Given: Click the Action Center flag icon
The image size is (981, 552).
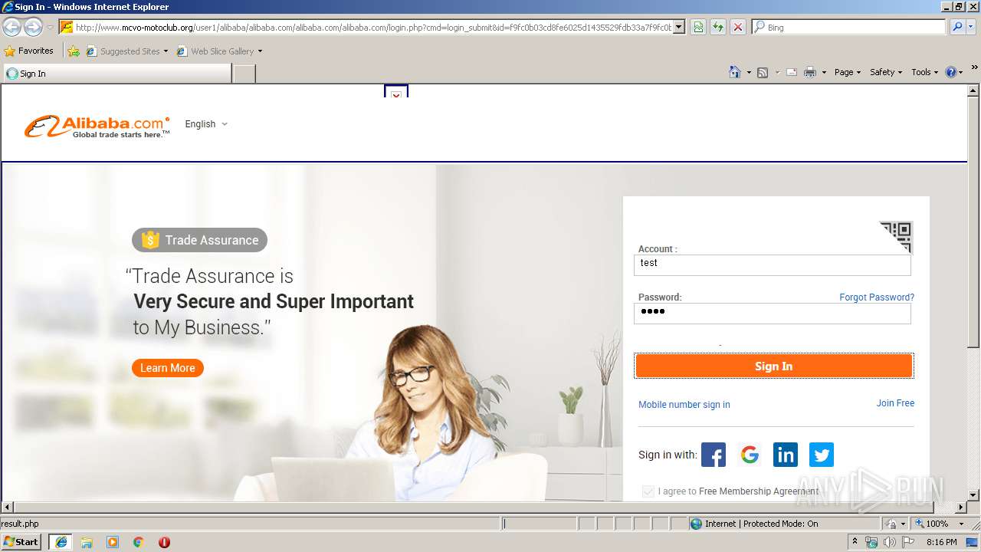Looking at the screenshot, I should (907, 542).
